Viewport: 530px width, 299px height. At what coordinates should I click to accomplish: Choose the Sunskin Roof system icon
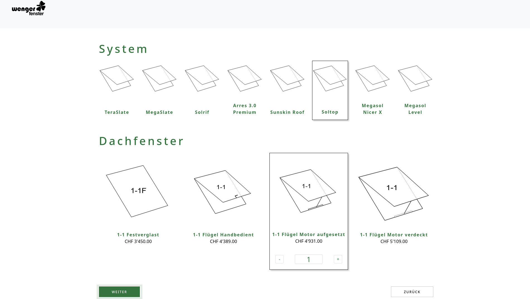(x=287, y=79)
